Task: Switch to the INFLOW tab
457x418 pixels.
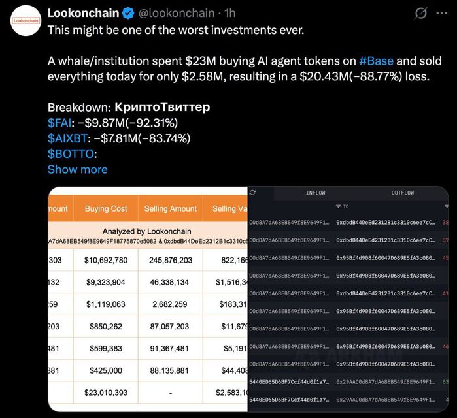Action: [x=315, y=193]
